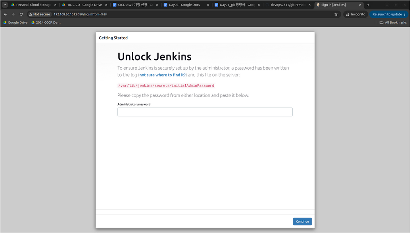The width and height of the screenshot is (411, 233).
Task: Click the Not secure warning badge
Action: 40,14
